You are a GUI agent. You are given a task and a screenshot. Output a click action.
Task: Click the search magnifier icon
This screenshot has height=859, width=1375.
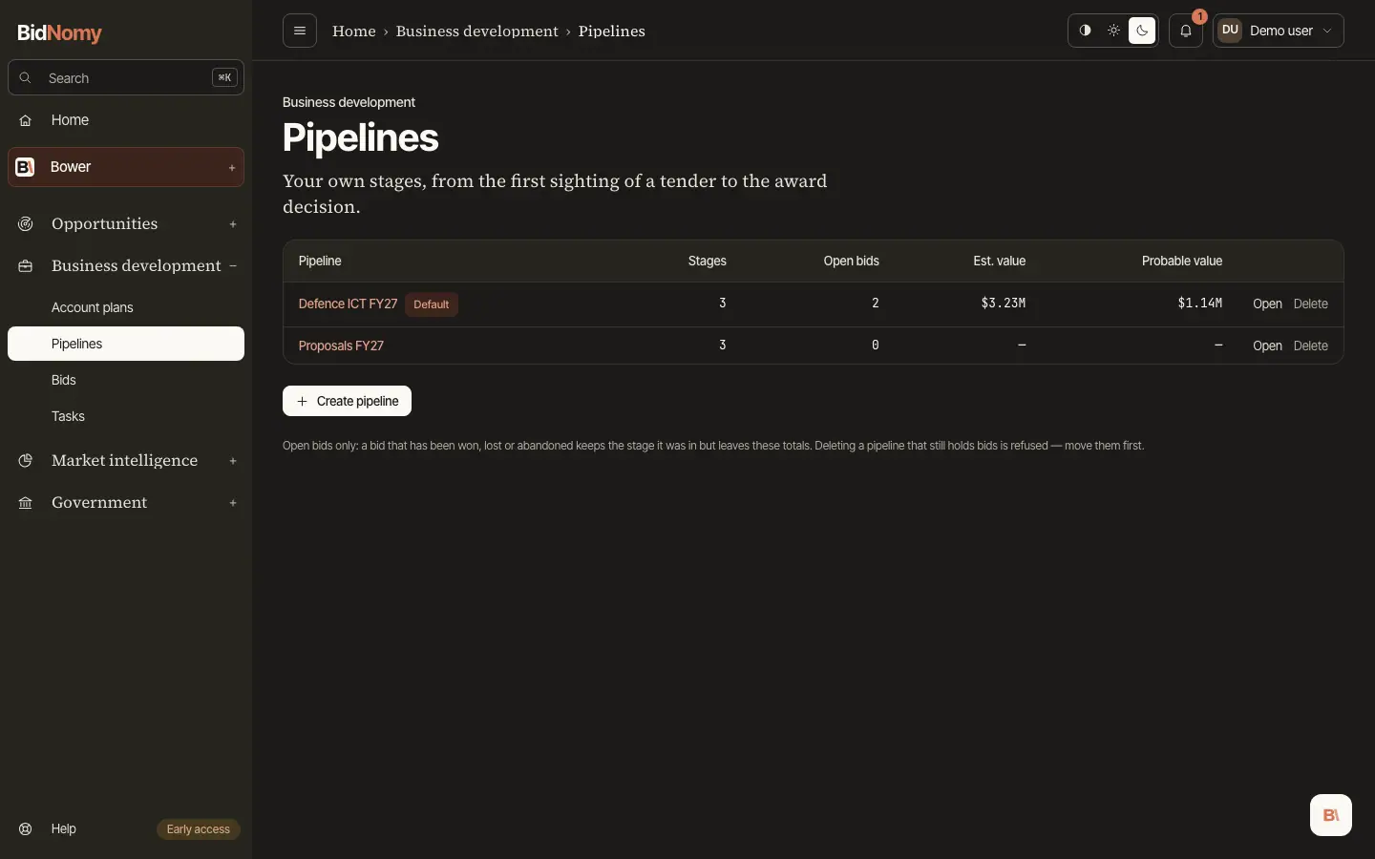(x=26, y=78)
